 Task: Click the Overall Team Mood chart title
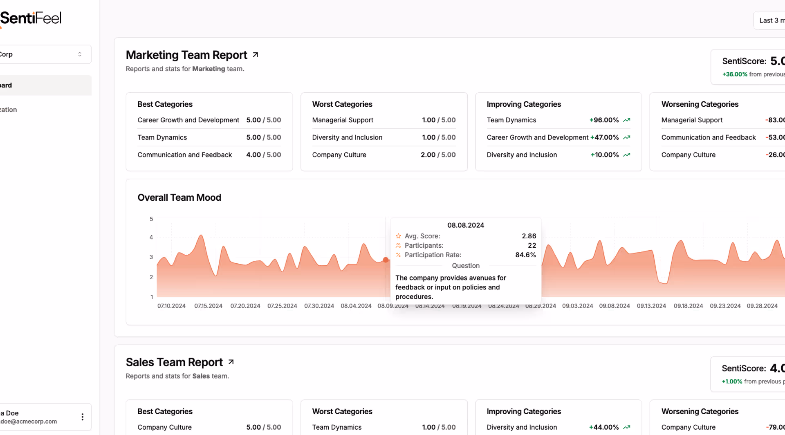point(179,197)
